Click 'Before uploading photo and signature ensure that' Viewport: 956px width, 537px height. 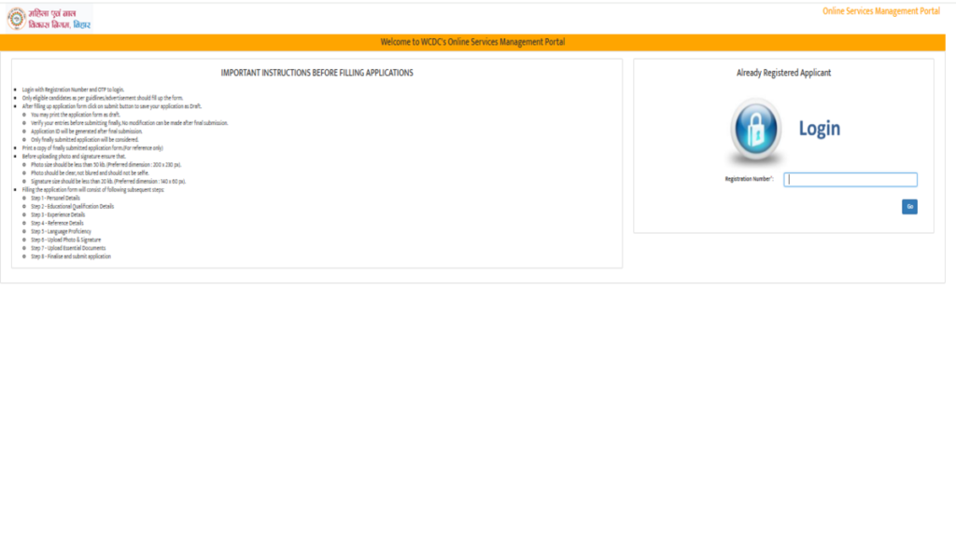click(x=74, y=157)
